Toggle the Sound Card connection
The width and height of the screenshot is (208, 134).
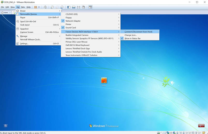point(71,28)
